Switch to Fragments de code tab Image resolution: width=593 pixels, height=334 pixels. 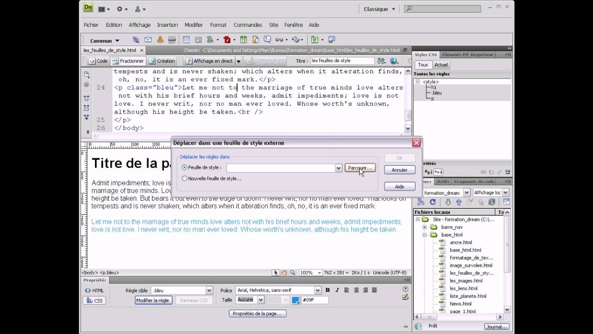coord(474,182)
